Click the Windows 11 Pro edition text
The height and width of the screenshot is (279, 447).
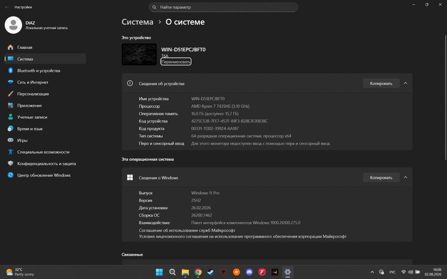coord(205,193)
